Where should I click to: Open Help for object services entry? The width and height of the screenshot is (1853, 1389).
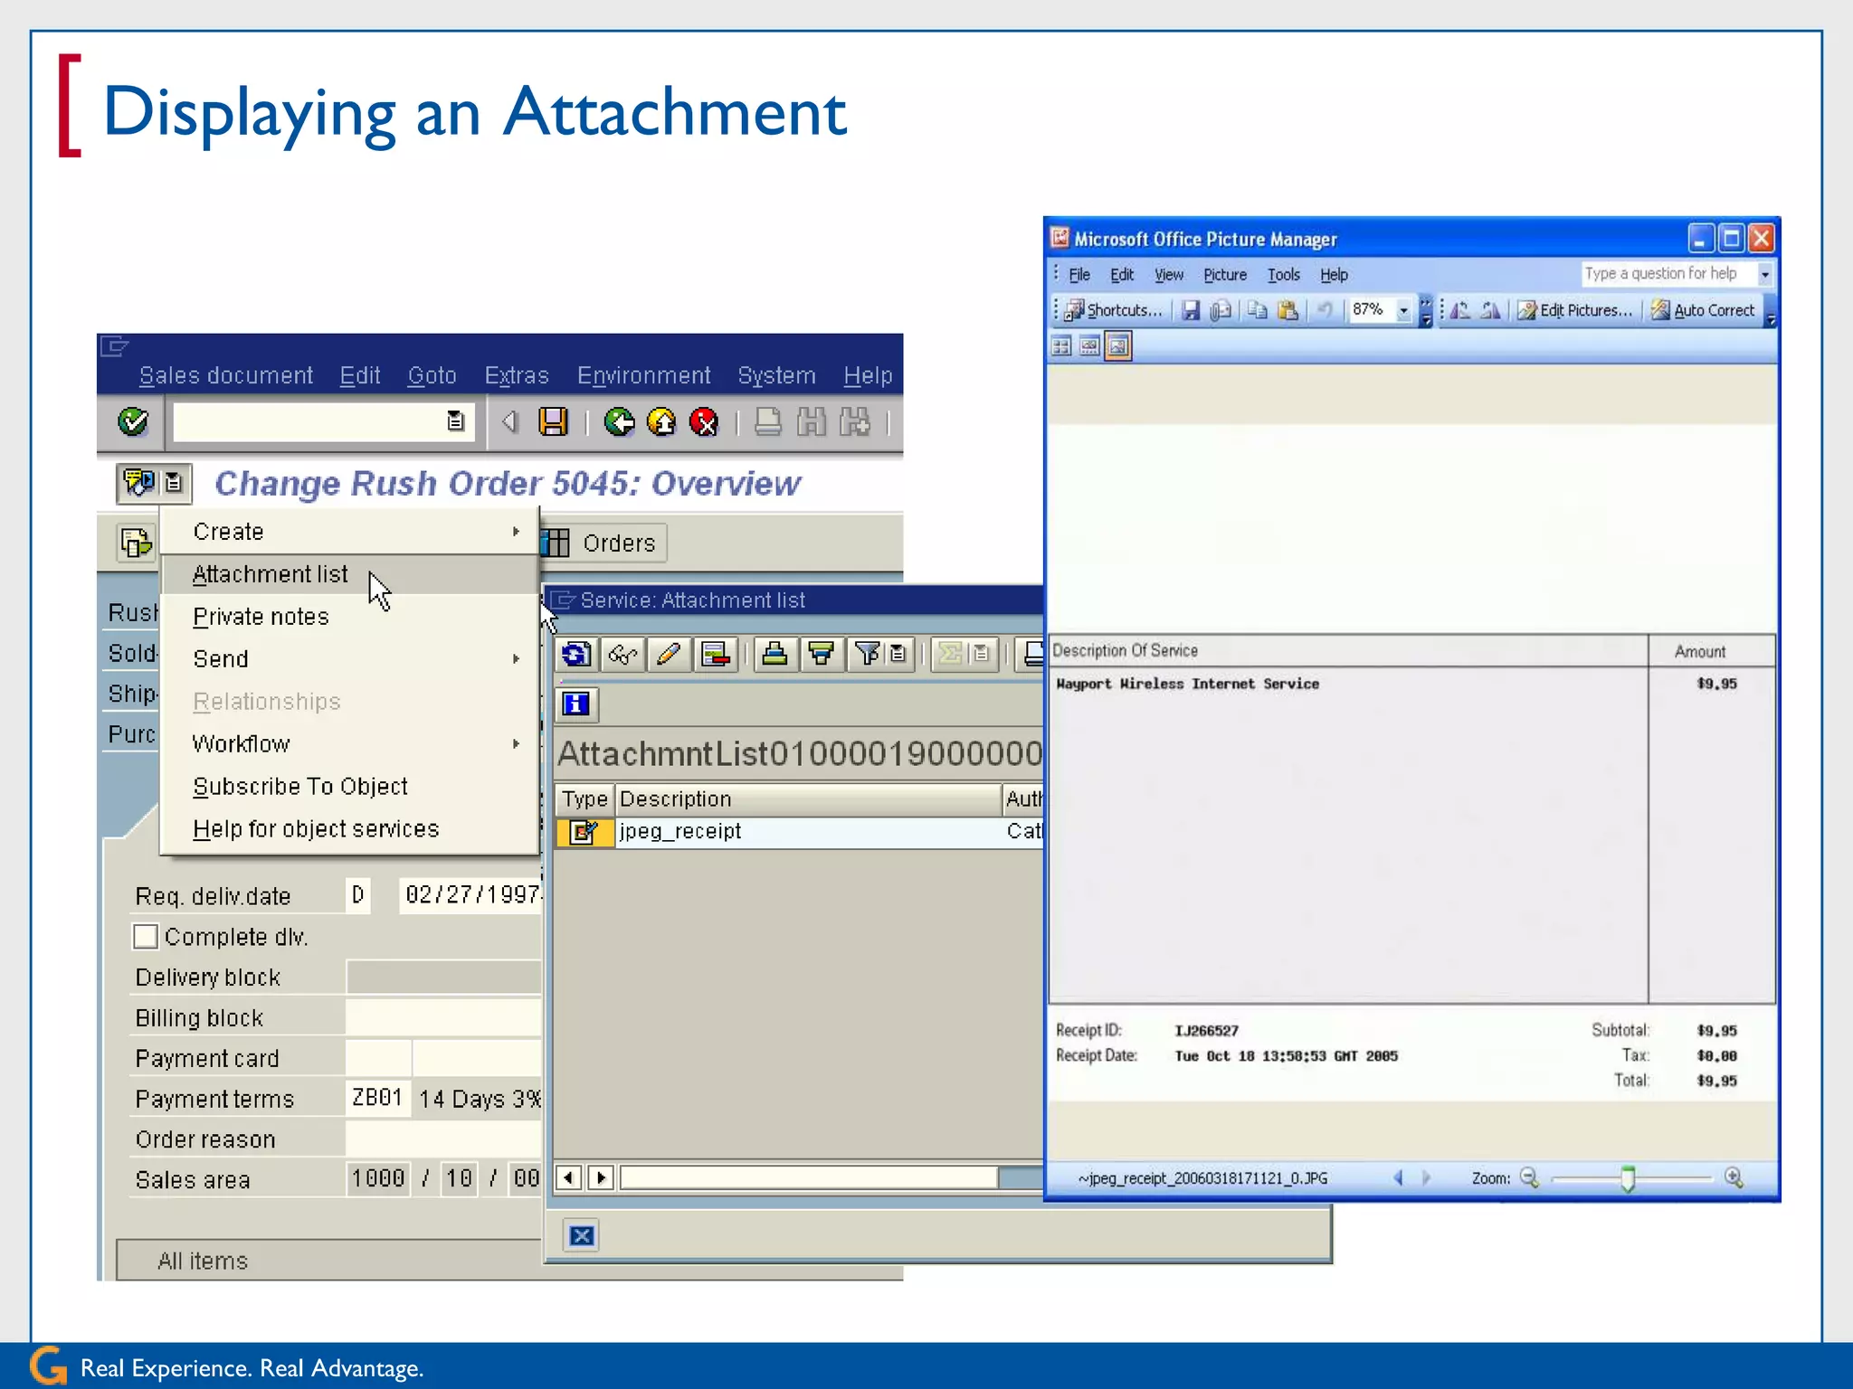(x=350, y=829)
